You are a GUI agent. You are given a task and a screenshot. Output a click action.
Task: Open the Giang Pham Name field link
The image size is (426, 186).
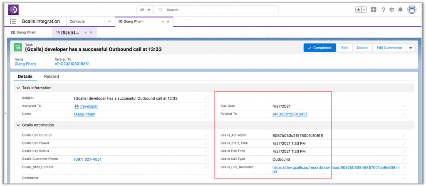[x=84, y=114]
